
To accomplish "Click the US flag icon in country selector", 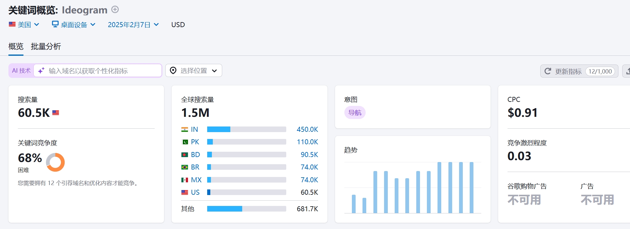I will pos(12,24).
